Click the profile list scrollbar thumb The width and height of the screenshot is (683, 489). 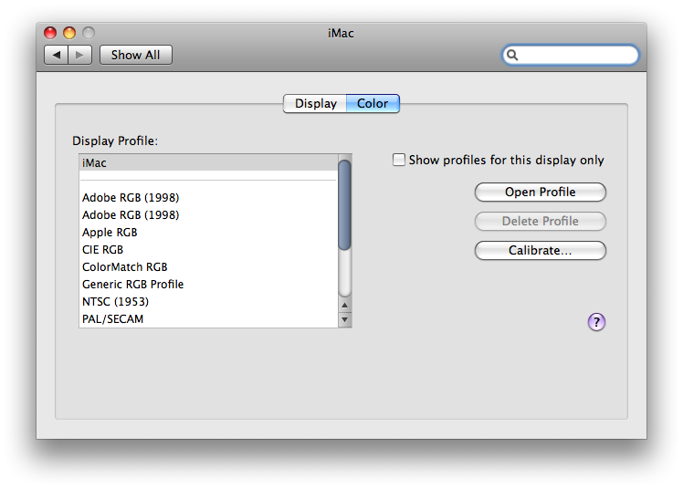[x=344, y=205]
